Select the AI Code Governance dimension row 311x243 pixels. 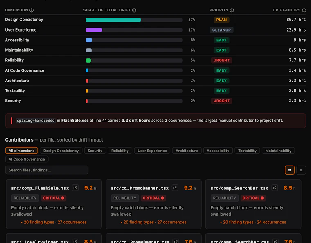click(155, 70)
